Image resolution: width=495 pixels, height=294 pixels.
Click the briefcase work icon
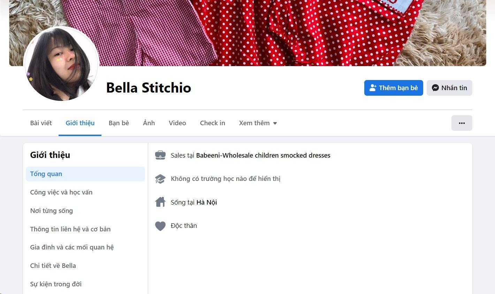[x=160, y=155]
